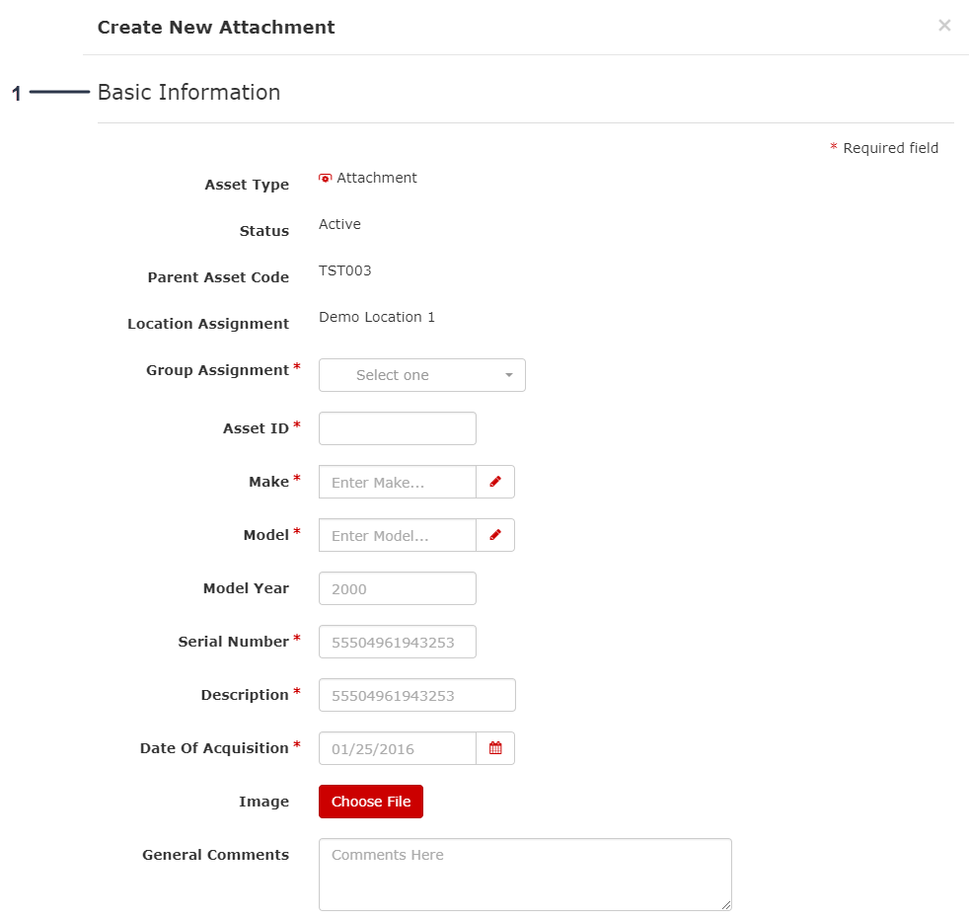The width and height of the screenshot is (969, 920).
Task: Select the Model Year input box
Action: tap(397, 588)
